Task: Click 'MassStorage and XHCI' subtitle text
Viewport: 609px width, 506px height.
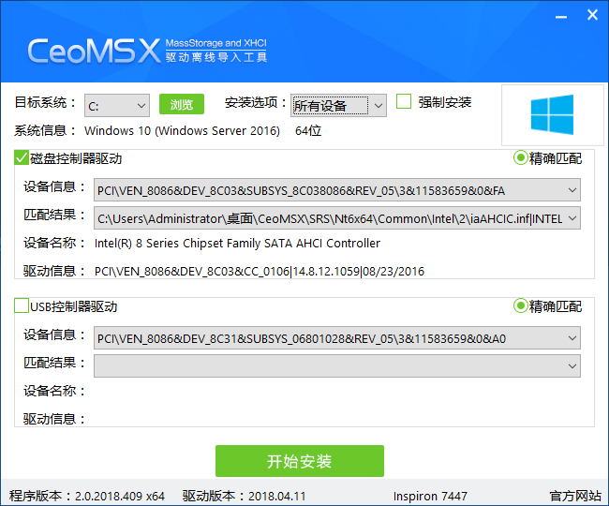Action: (x=215, y=43)
